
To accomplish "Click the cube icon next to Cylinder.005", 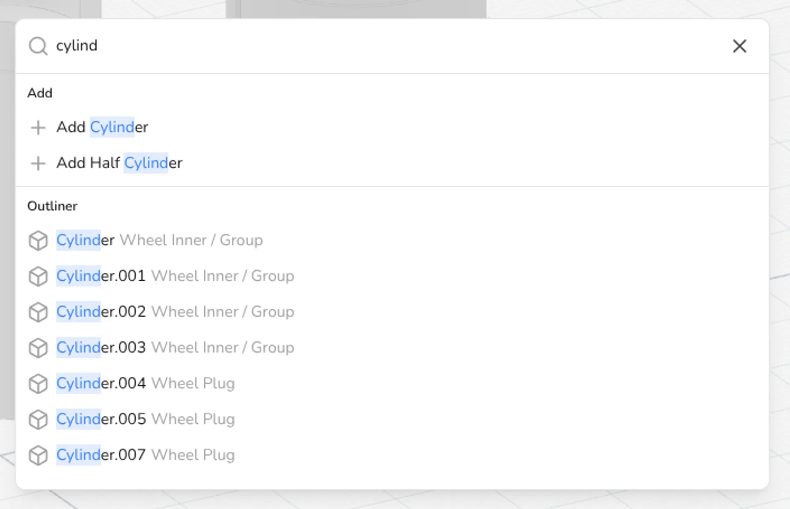I will click(x=38, y=420).
